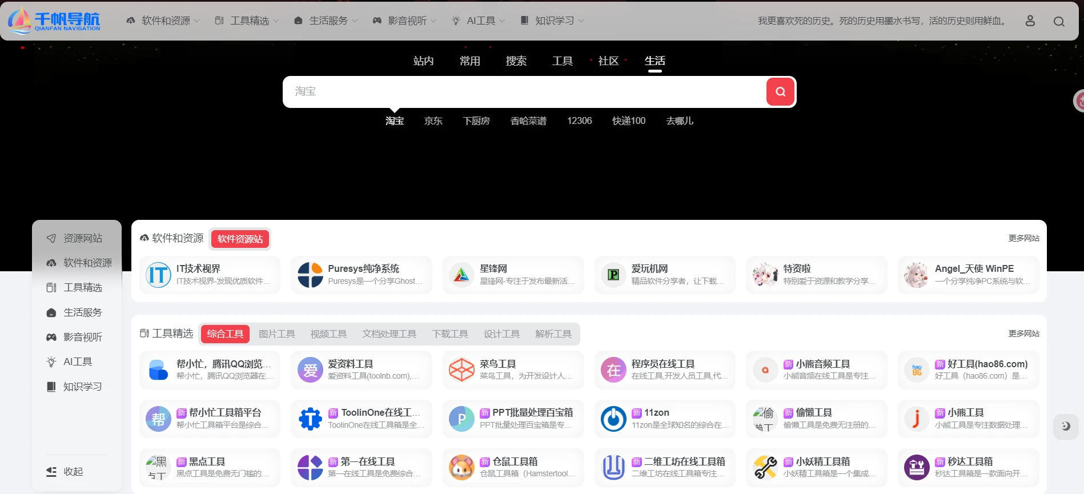Screen dimensions: 1084x494
Task: Go to 影音视听 in the left sidebar
Action: click(82, 338)
